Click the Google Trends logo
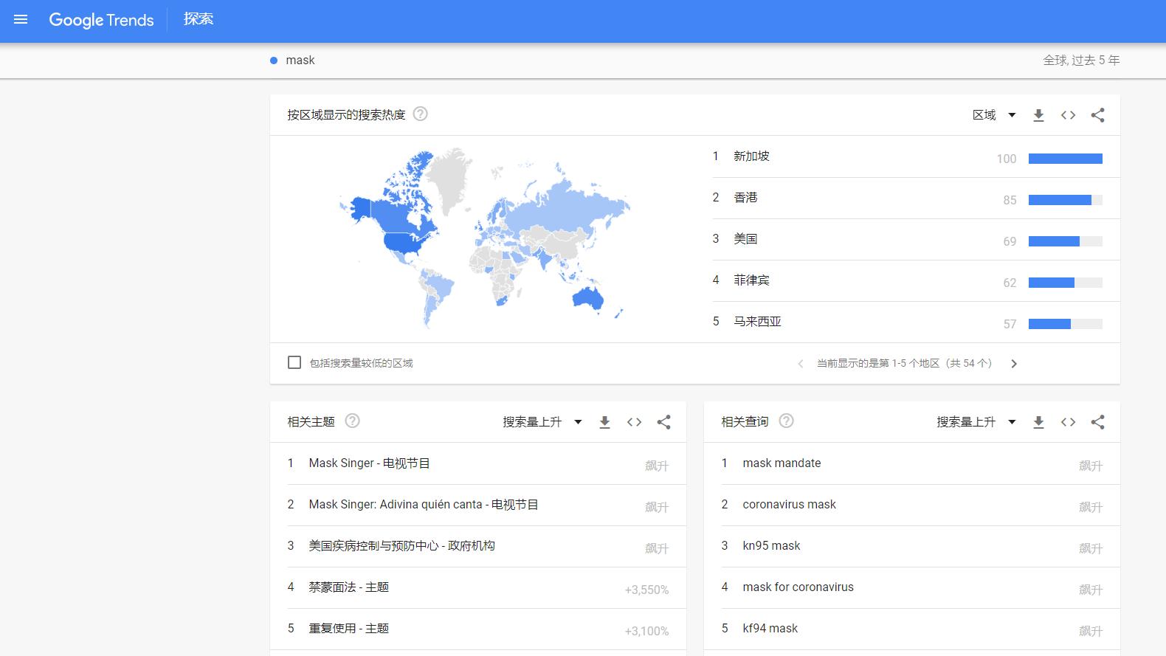The image size is (1166, 656). [101, 20]
